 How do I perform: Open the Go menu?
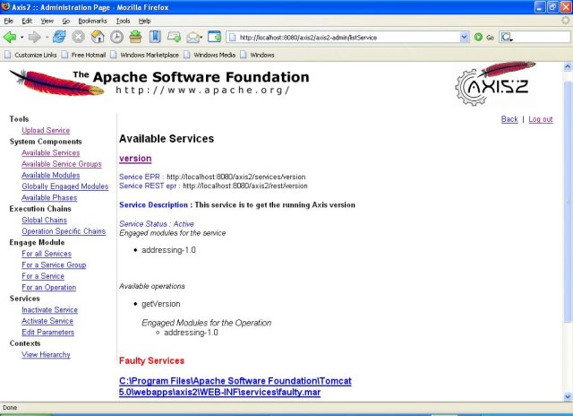(x=65, y=21)
